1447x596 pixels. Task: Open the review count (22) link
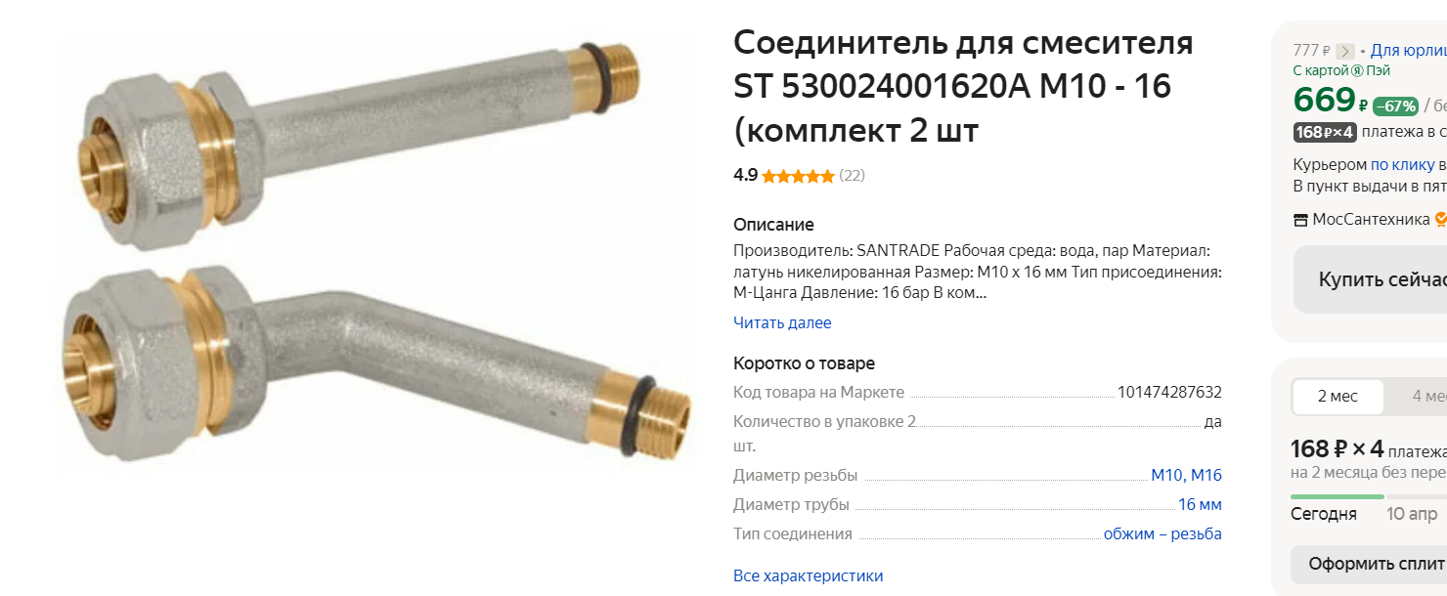[x=853, y=176]
